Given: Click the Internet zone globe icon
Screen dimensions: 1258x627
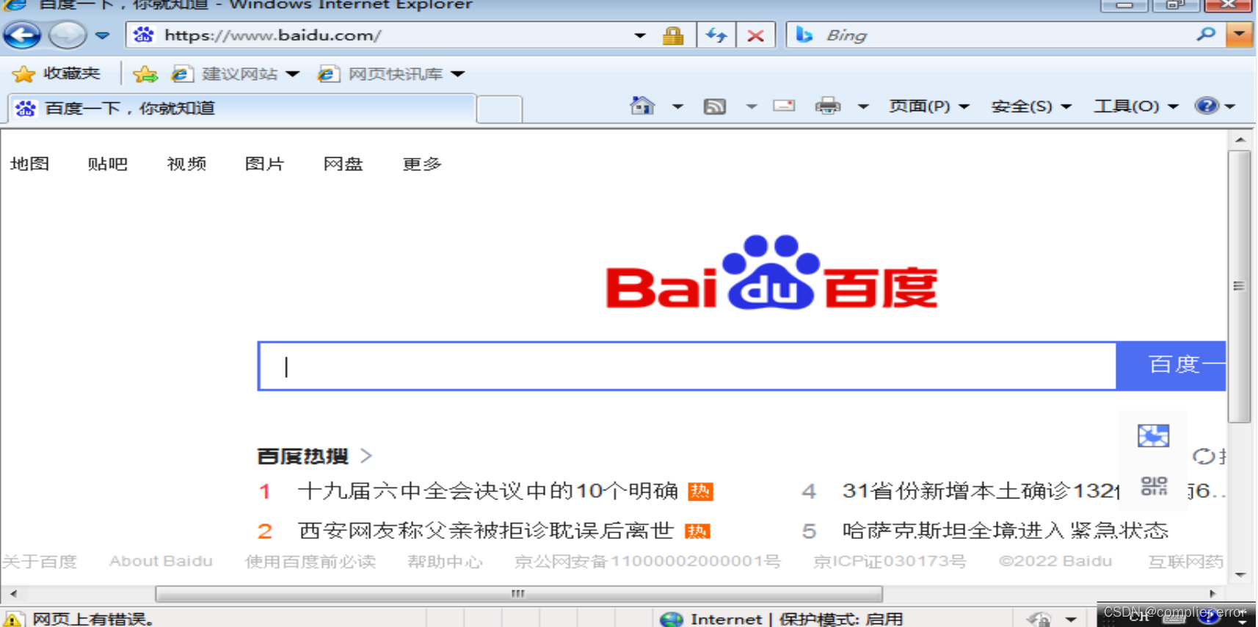Looking at the screenshot, I should tap(671, 620).
